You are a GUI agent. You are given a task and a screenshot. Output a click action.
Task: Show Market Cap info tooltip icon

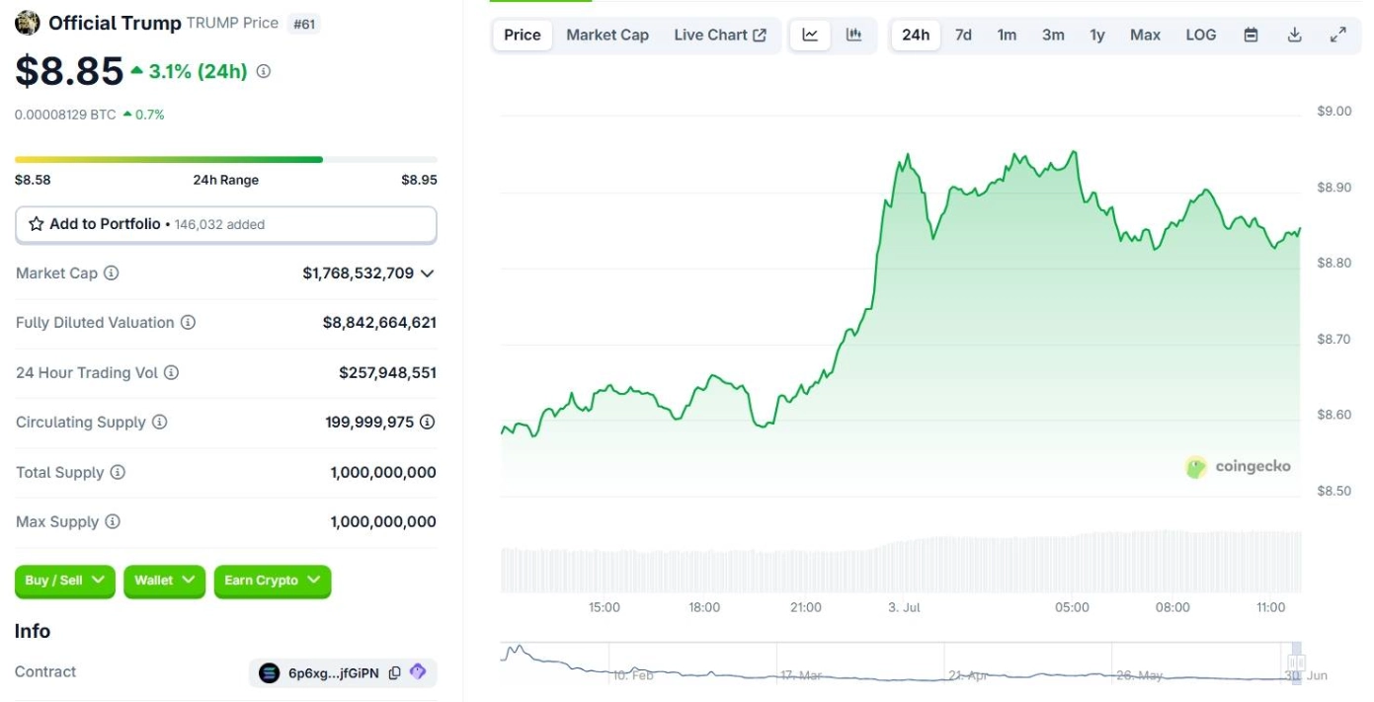[x=112, y=273]
